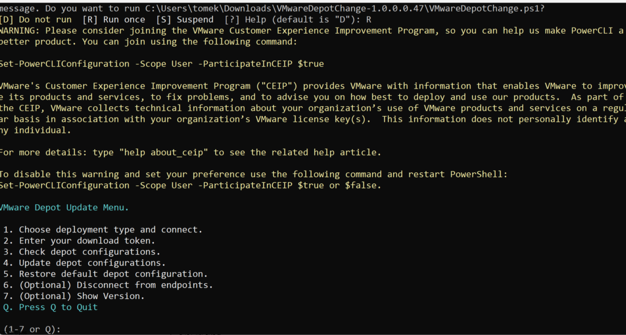Click the '(1-7 or Q):' input prompt
The height and width of the screenshot is (335, 626).
pyautogui.click(x=32, y=329)
